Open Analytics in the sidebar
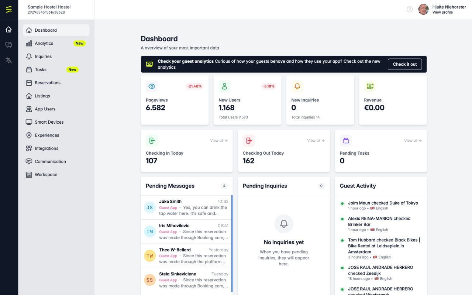The height and width of the screenshot is (295, 472). (x=56, y=43)
